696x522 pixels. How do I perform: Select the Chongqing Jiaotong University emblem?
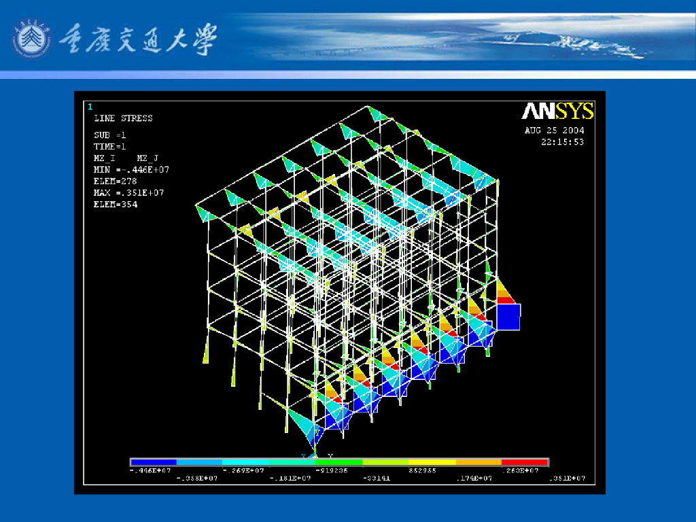point(31,37)
